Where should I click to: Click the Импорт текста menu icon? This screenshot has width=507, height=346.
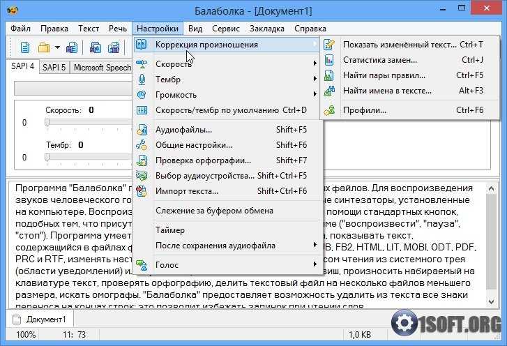tap(142, 191)
